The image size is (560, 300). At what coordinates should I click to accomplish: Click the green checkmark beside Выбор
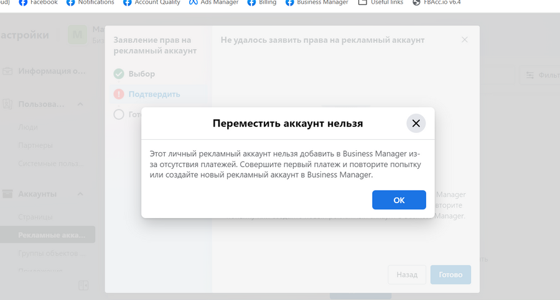[119, 74]
